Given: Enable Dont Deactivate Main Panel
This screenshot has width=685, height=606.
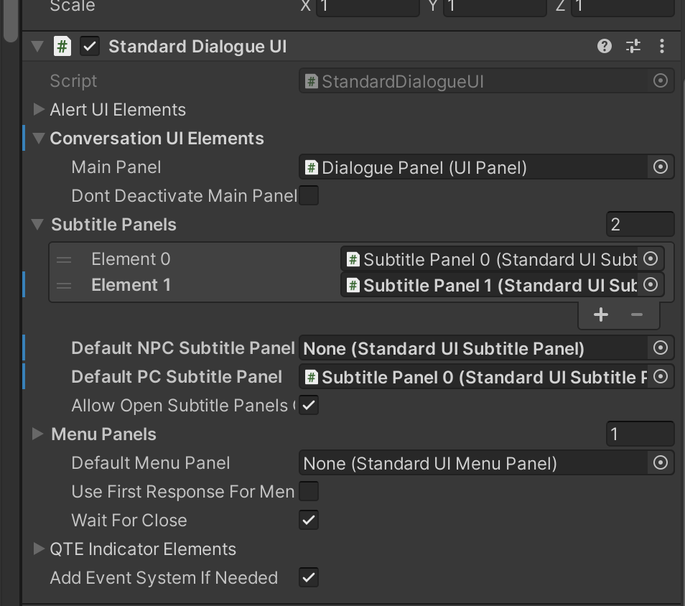Looking at the screenshot, I should coord(309,195).
